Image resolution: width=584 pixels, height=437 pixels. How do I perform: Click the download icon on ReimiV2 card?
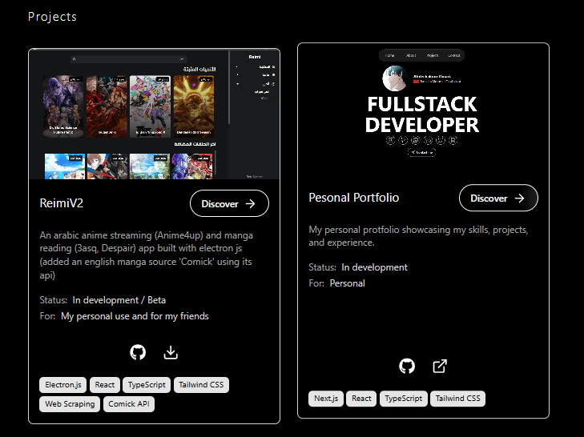170,352
